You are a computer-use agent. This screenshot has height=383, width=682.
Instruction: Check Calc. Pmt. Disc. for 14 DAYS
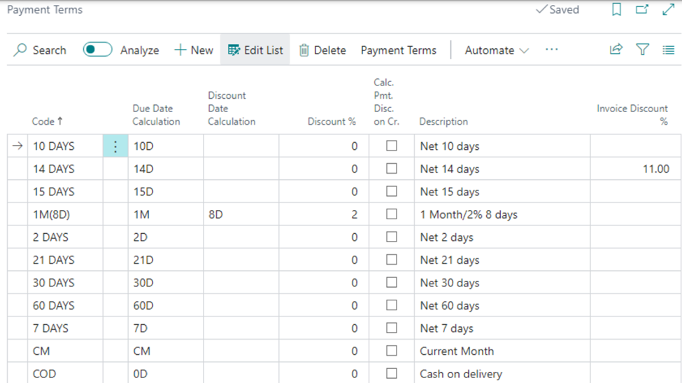pyautogui.click(x=392, y=169)
